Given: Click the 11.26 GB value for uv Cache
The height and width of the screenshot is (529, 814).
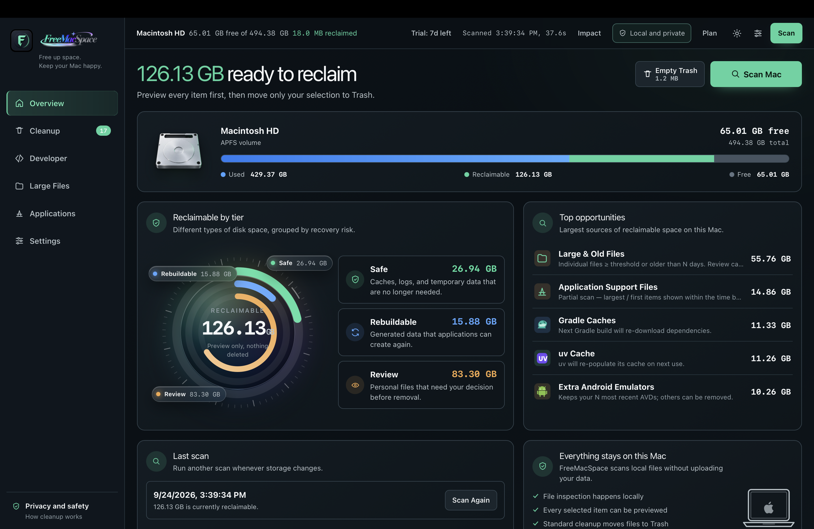Looking at the screenshot, I should (x=771, y=358).
